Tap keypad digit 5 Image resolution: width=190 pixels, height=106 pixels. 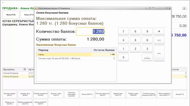[135, 40]
